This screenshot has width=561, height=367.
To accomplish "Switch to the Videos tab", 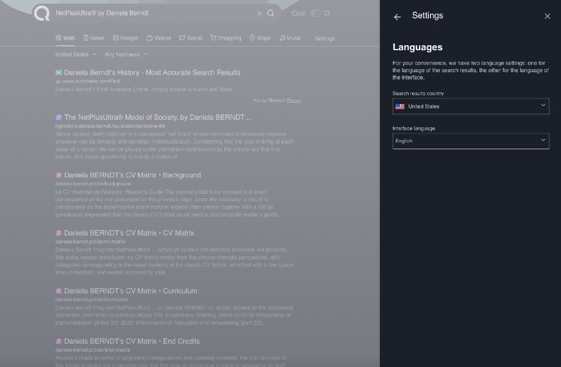I will pos(158,38).
